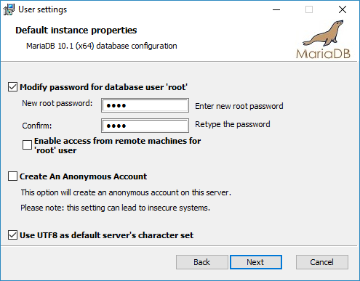The width and height of the screenshot is (360, 281).
Task: Click the 'MariaDB 10.1 (x64) database configuration' subtitle
Action: 102,46
